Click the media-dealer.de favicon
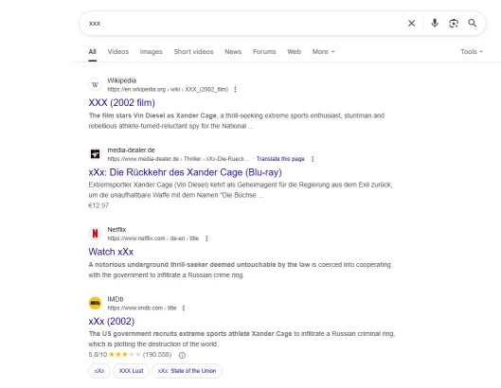 (95, 154)
